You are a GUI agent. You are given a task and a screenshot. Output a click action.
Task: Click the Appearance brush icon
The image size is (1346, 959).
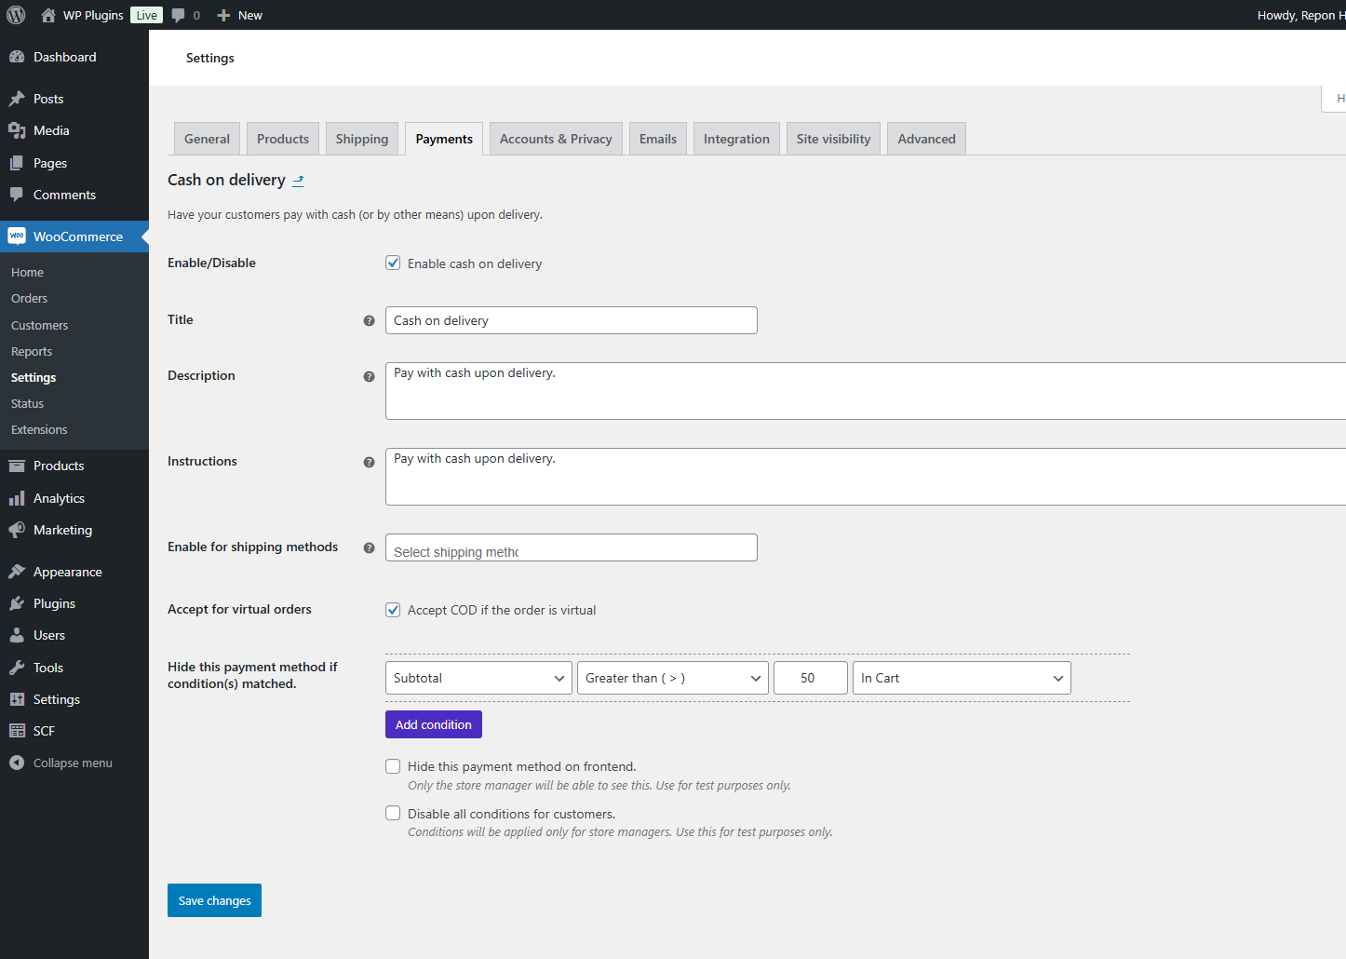pos(17,572)
